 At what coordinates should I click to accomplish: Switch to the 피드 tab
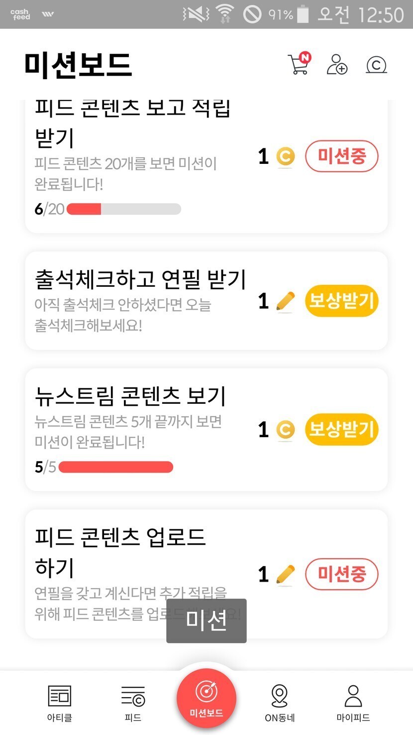[133, 702]
